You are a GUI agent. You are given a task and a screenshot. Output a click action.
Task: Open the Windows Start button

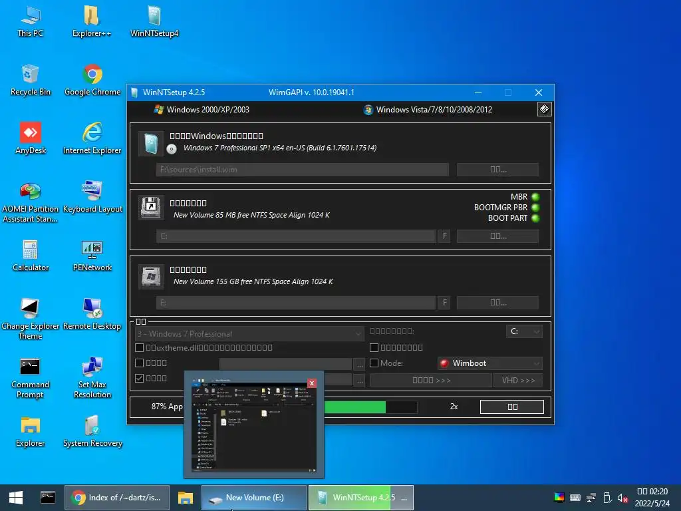coord(16,498)
